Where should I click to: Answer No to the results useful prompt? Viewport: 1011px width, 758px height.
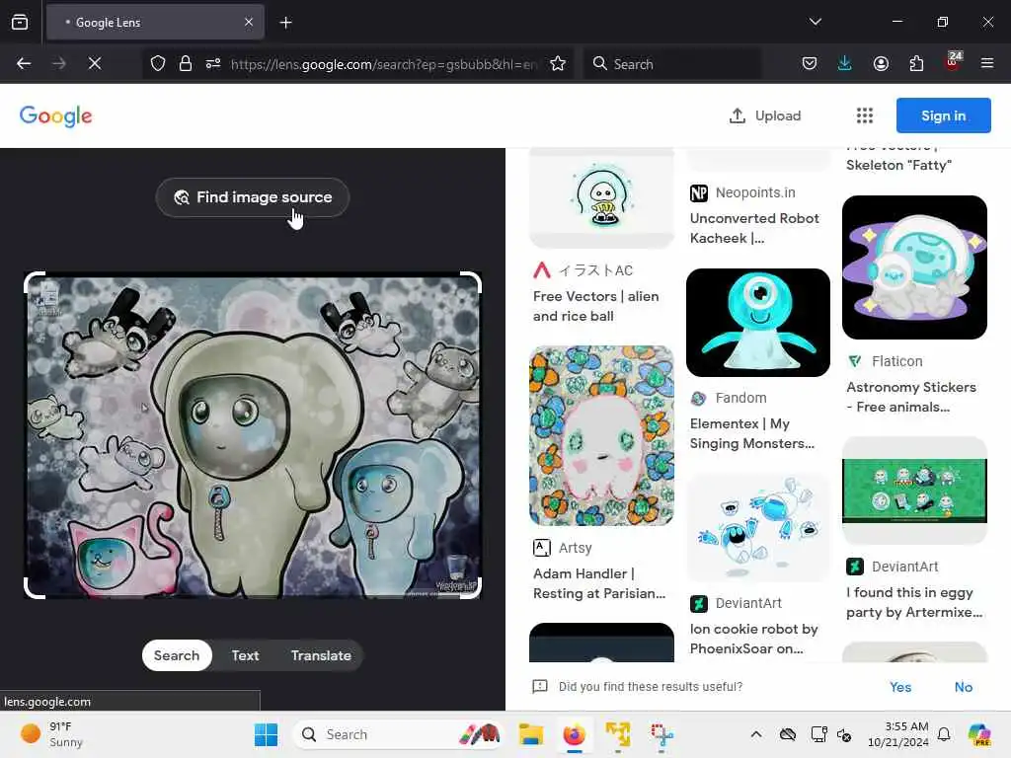[x=964, y=687]
